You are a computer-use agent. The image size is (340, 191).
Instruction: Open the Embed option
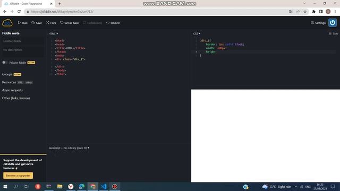113,23
